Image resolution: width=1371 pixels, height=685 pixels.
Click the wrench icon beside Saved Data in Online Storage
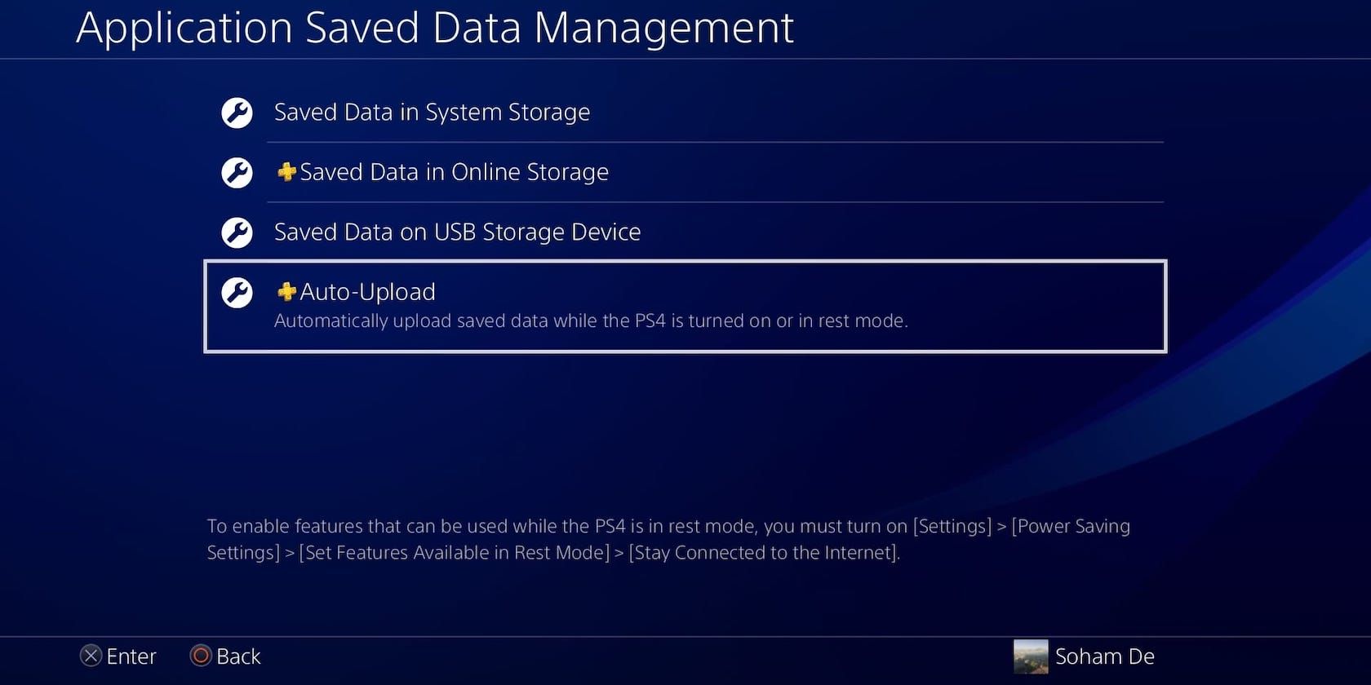point(237,173)
